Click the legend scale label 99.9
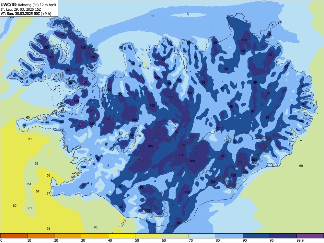This screenshot has width=324, height=243. [x=300, y=240]
